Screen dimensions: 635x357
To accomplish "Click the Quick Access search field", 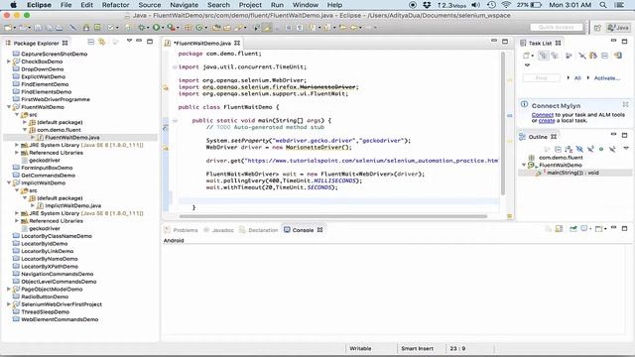I will click(x=557, y=27).
